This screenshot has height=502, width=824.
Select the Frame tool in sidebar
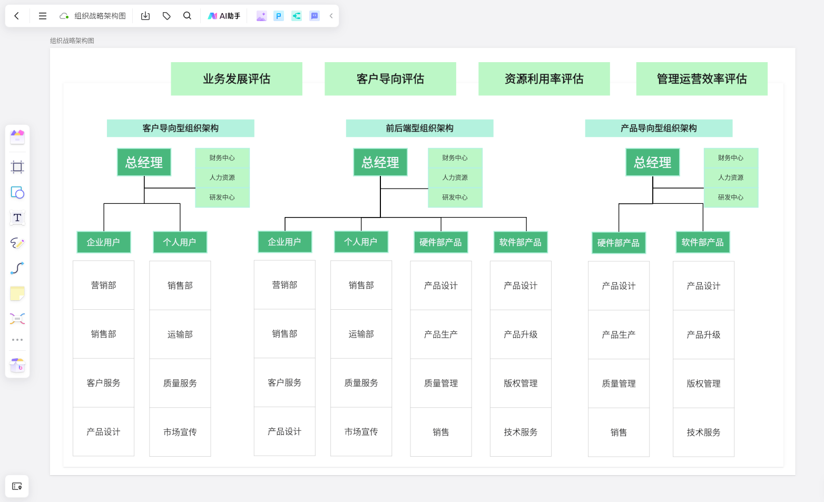coord(17,167)
